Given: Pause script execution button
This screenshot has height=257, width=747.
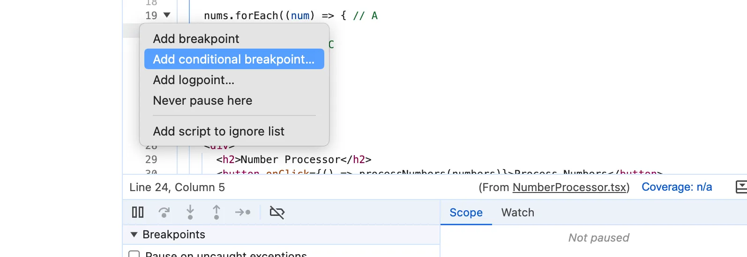Looking at the screenshot, I should coord(138,212).
